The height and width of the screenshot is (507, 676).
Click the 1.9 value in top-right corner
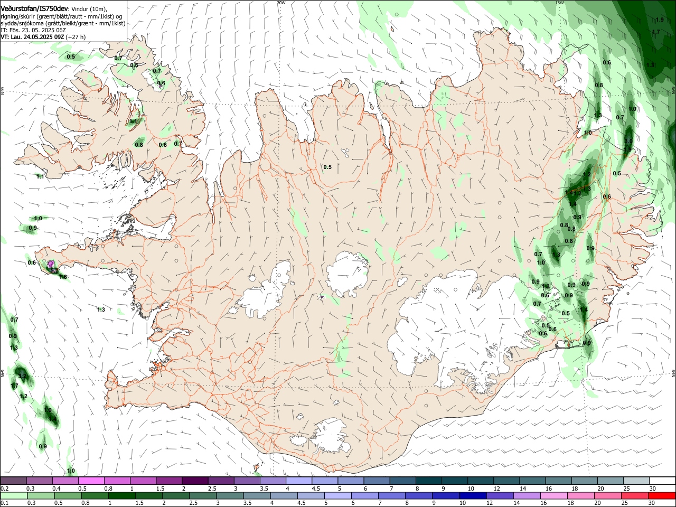coord(660,20)
